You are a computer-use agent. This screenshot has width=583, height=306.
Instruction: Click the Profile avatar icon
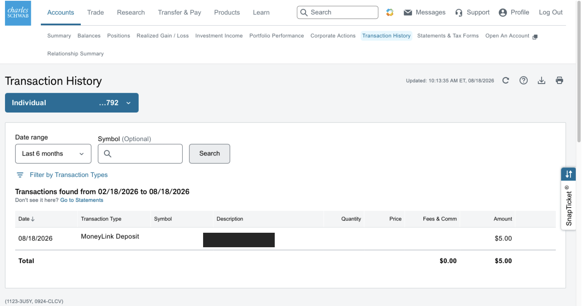point(503,13)
